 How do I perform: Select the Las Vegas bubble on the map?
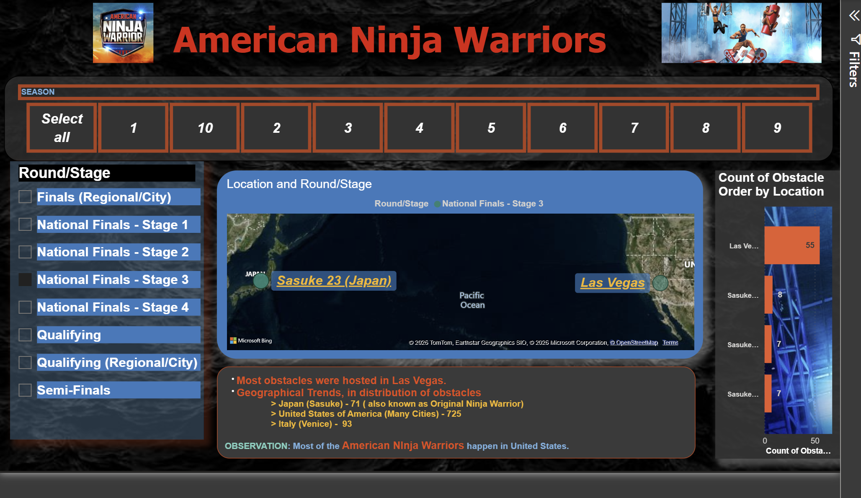tap(660, 283)
